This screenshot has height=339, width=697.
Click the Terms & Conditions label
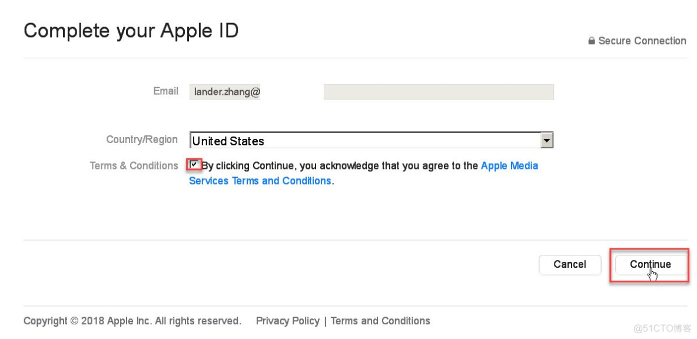(134, 166)
